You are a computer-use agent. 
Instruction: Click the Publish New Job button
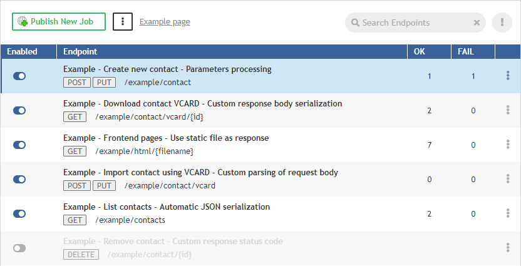(59, 21)
